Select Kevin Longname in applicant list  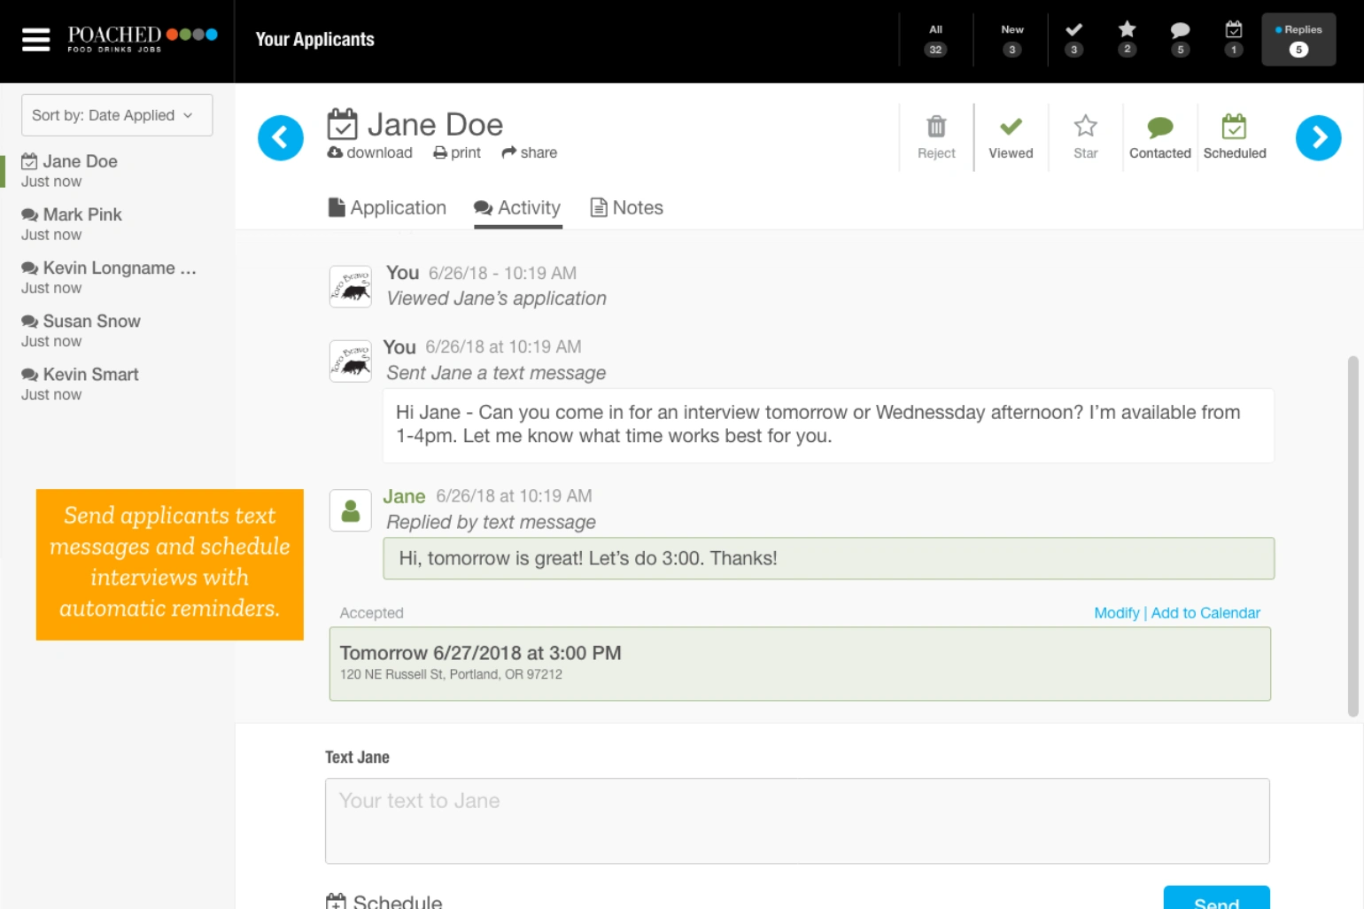pos(117,277)
